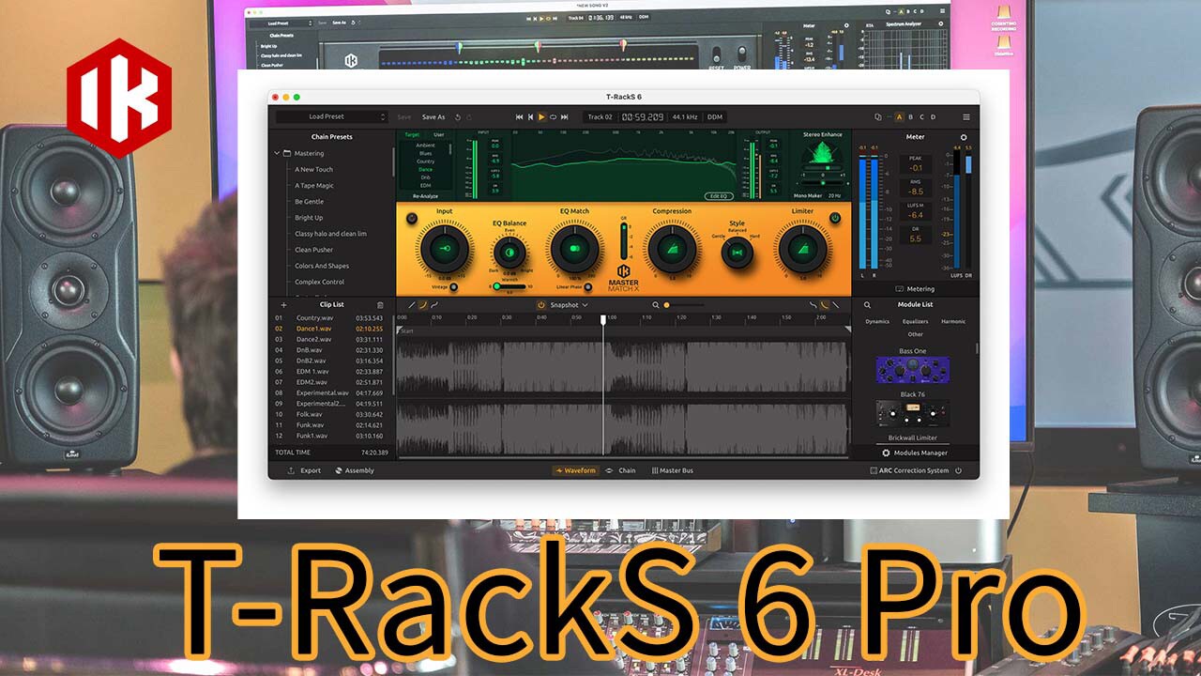
Task: Click the Edit EQ button
Action: pyautogui.click(x=719, y=196)
